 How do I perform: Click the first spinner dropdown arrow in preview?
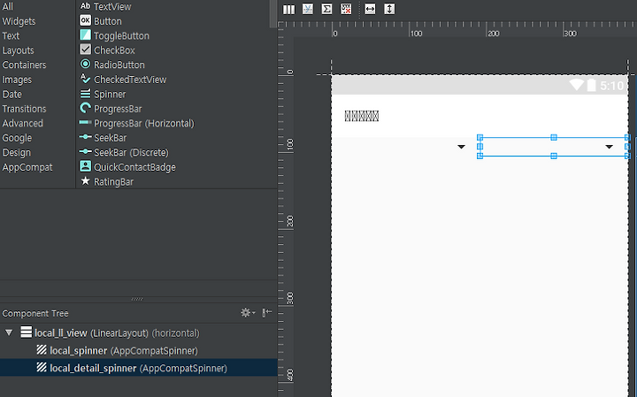(x=461, y=147)
